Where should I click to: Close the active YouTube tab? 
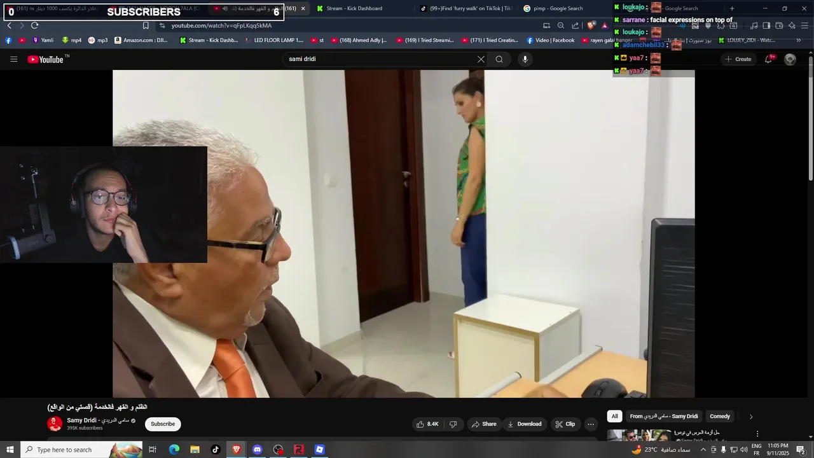(303, 8)
